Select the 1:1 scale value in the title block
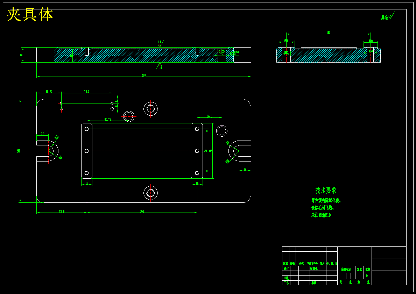 368,276
